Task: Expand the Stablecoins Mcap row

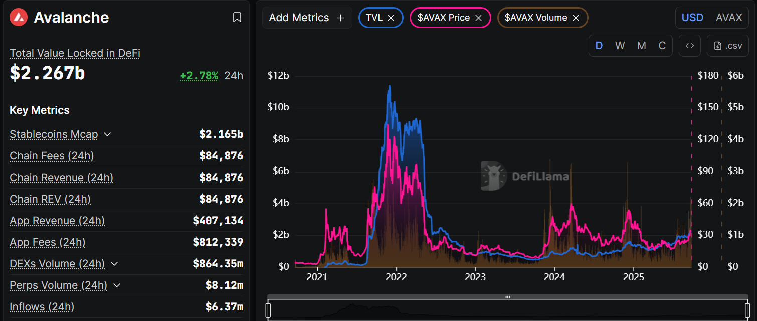Action: [x=107, y=134]
